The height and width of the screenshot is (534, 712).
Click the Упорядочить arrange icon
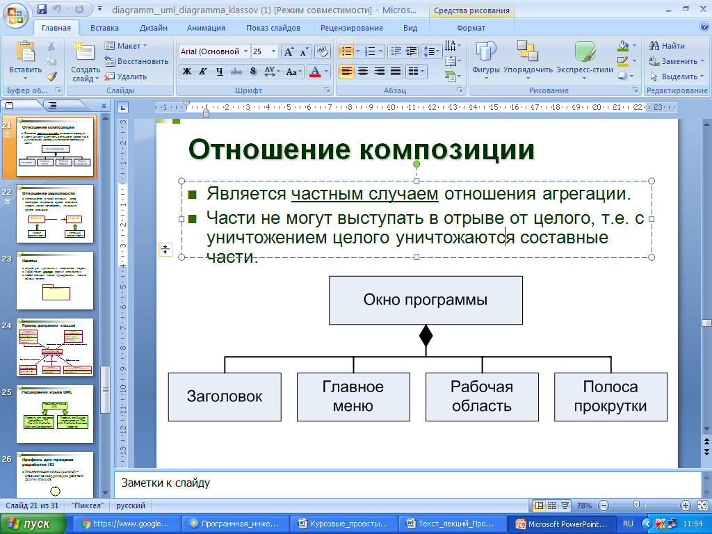tap(528, 60)
